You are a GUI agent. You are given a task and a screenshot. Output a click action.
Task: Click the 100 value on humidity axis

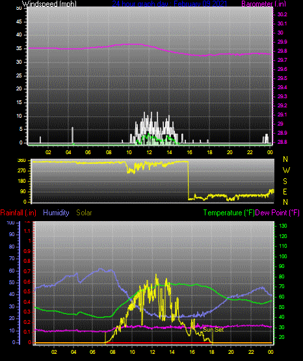[x=11, y=222]
